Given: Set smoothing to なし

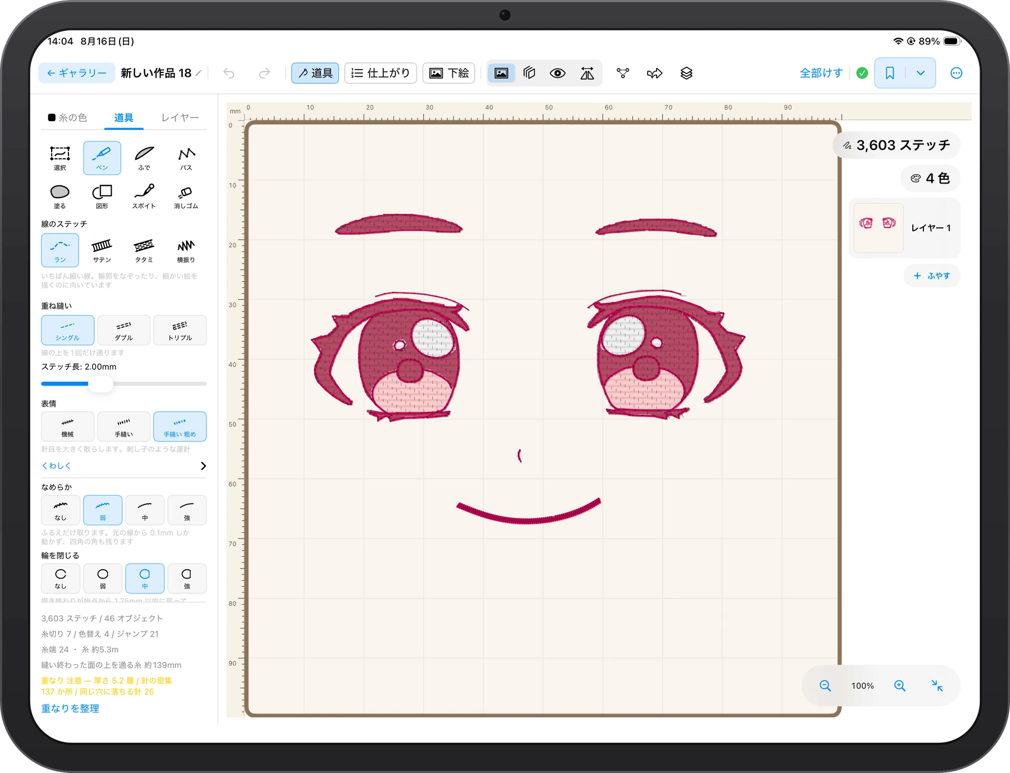Looking at the screenshot, I should [61, 510].
